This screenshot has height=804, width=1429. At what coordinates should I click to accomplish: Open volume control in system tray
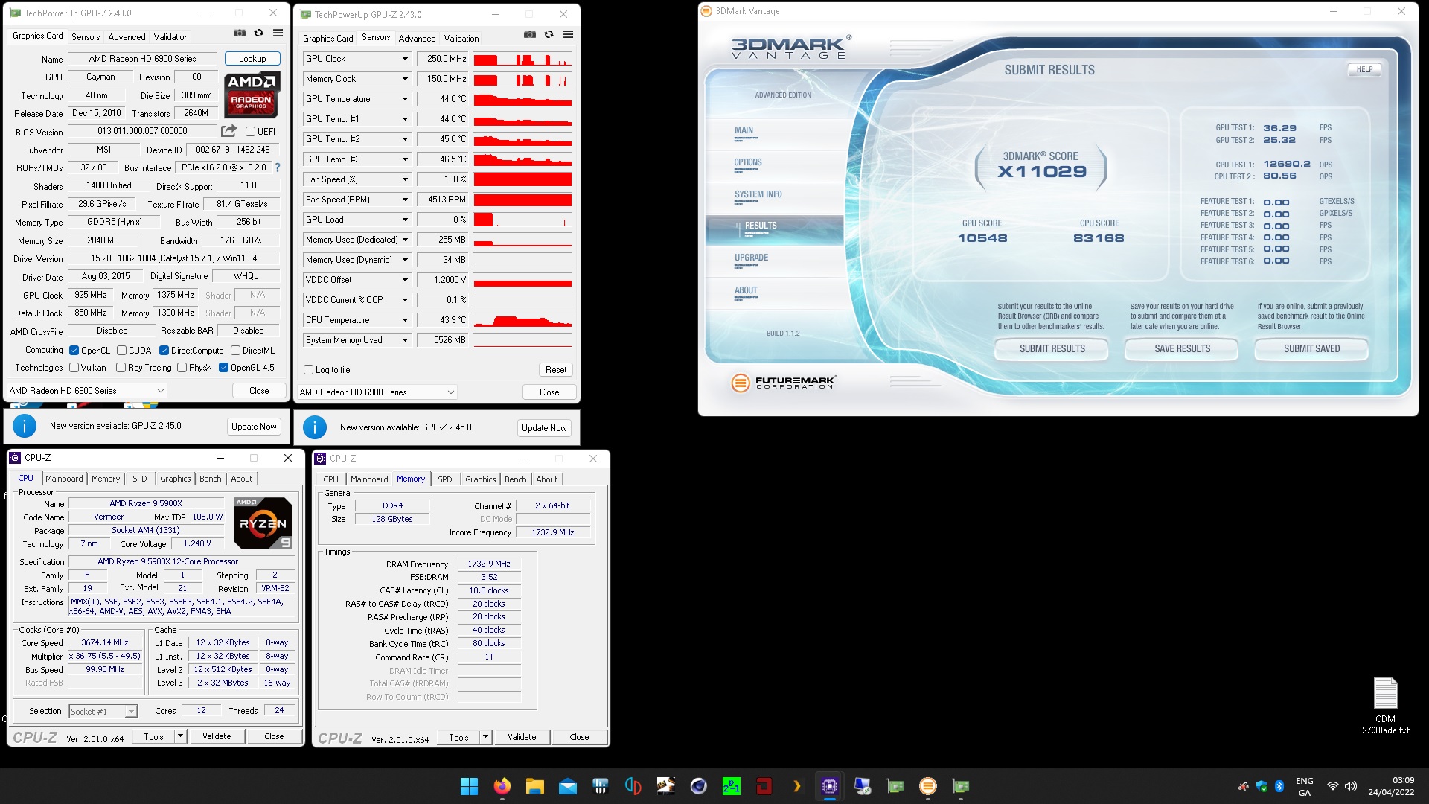1351,786
